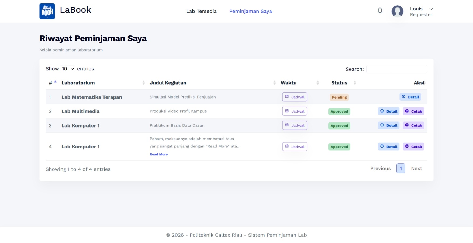Click the Approved badge for Lab Multimedia

pos(339,111)
